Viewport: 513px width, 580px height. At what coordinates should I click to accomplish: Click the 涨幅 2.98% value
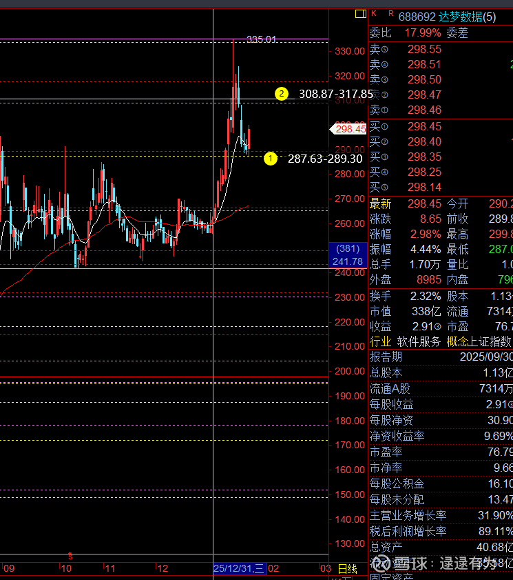[x=426, y=234]
